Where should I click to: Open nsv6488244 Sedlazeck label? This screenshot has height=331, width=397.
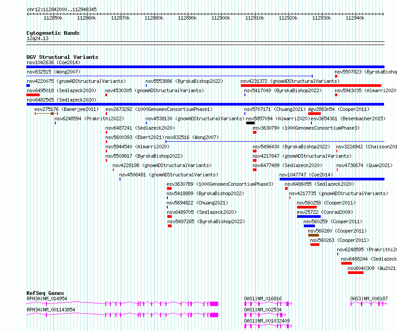pos(369,259)
